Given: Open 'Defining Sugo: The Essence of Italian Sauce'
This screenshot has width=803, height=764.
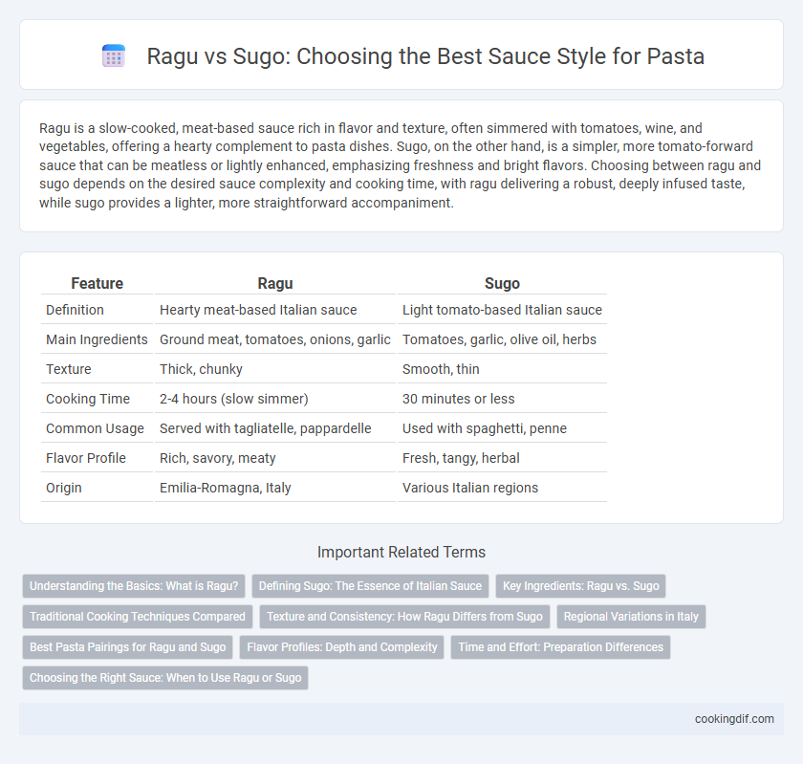Looking at the screenshot, I should pos(370,586).
